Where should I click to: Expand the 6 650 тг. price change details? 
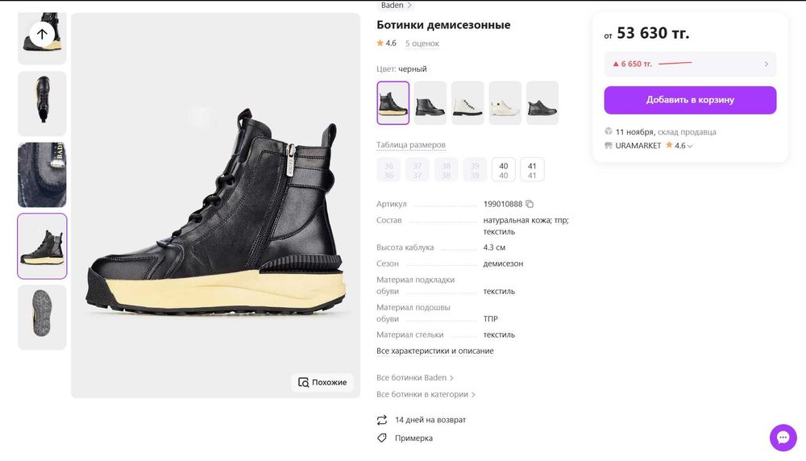click(766, 64)
